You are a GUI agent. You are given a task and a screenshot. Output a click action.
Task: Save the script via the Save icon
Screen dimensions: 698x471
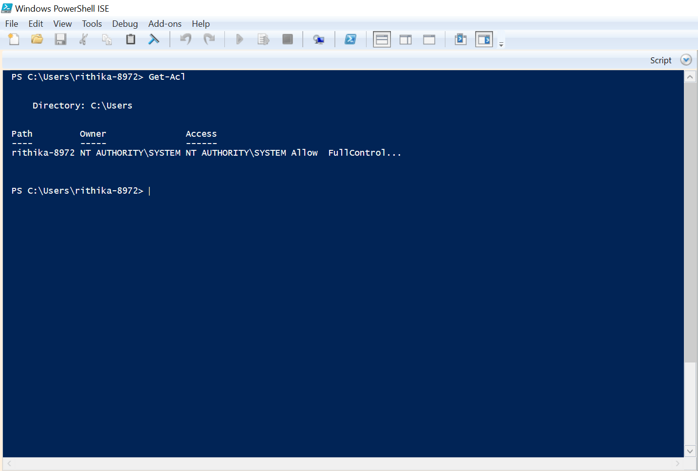(x=60, y=39)
